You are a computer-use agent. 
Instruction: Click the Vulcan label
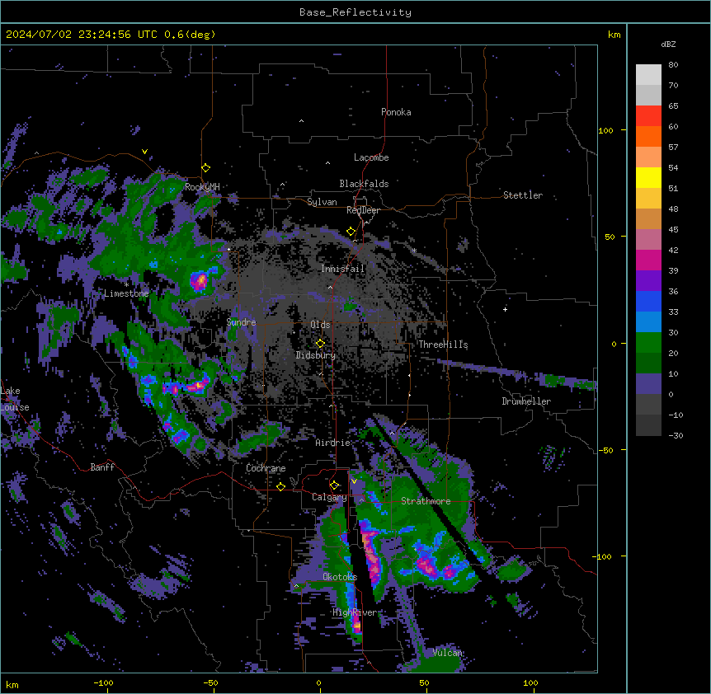[446, 653]
